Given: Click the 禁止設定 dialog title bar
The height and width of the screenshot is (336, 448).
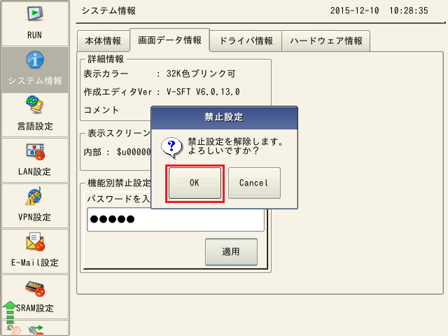Looking at the screenshot, I should click(x=224, y=117).
